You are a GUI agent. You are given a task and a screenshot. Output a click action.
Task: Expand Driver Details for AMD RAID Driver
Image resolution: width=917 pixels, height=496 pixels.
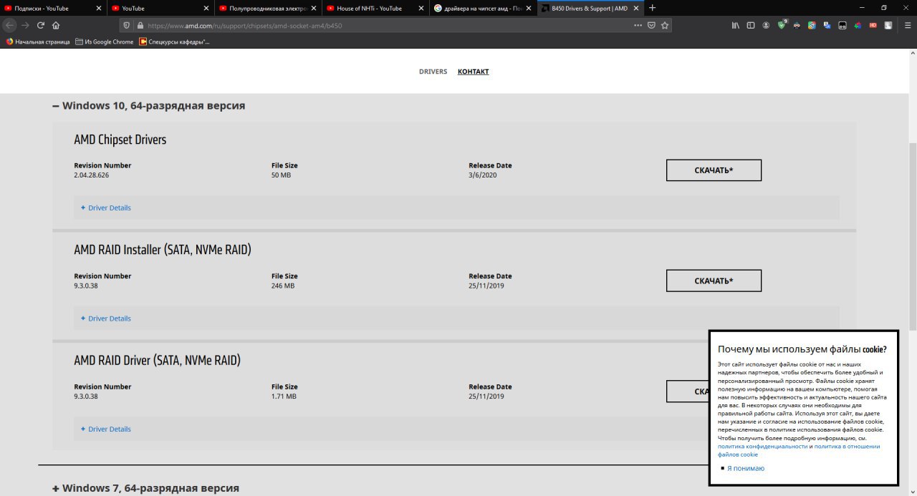106,429
